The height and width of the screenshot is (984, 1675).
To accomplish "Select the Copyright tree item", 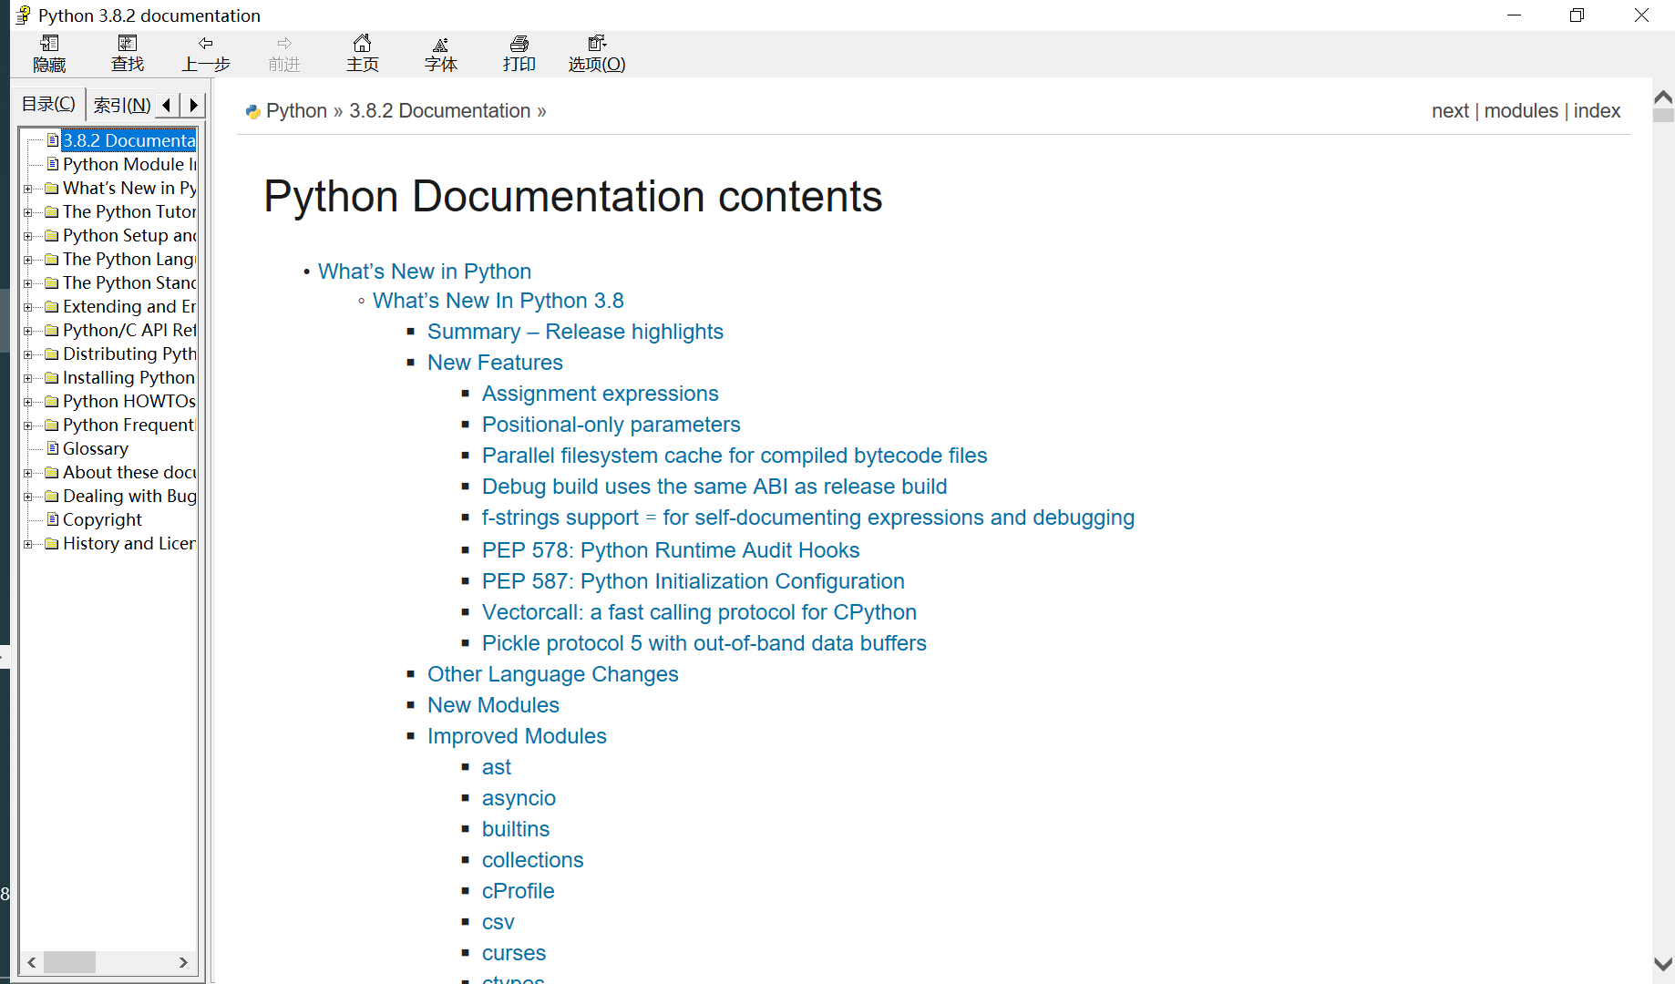I will [x=102, y=519].
